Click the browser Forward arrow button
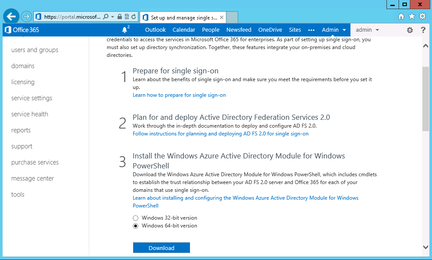The height and width of the screenshot is (260, 432). click(x=26, y=17)
